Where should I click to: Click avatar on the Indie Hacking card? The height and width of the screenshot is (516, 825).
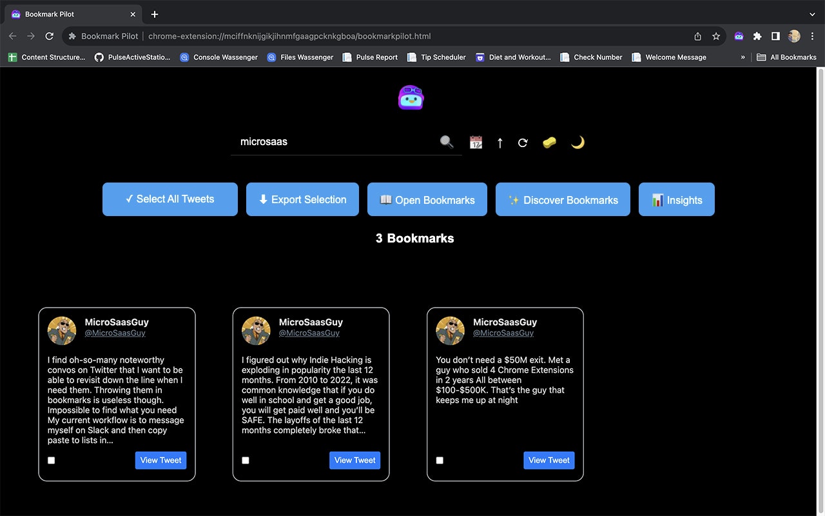tap(256, 331)
